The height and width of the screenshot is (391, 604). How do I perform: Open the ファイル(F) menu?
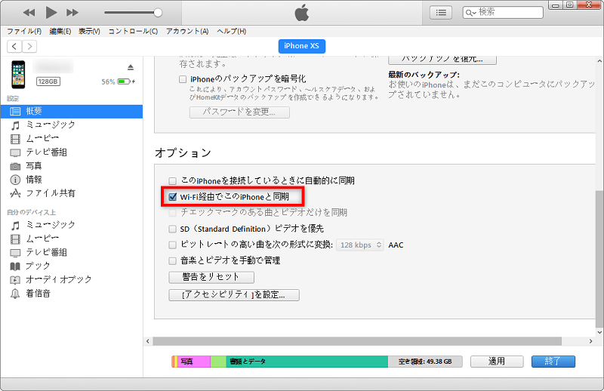pyautogui.click(x=24, y=31)
